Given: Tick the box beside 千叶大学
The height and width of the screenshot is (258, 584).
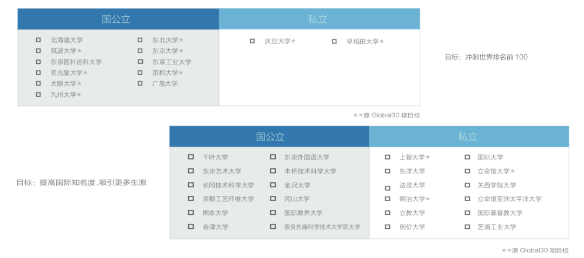Looking at the screenshot, I should (191, 157).
